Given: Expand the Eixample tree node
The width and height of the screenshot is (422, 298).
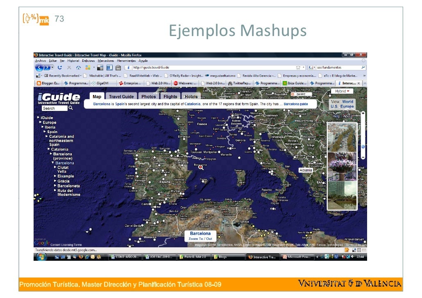Looking at the screenshot, I should (55, 176).
